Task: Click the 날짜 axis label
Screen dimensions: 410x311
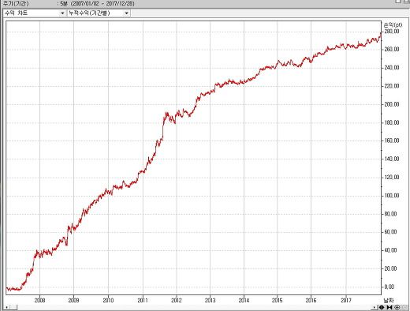Action: (389, 300)
